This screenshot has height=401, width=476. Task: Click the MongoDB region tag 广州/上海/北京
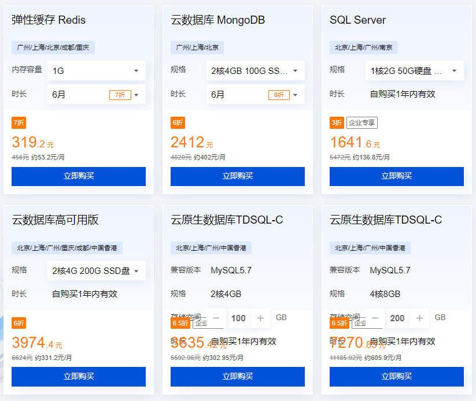[x=197, y=47]
